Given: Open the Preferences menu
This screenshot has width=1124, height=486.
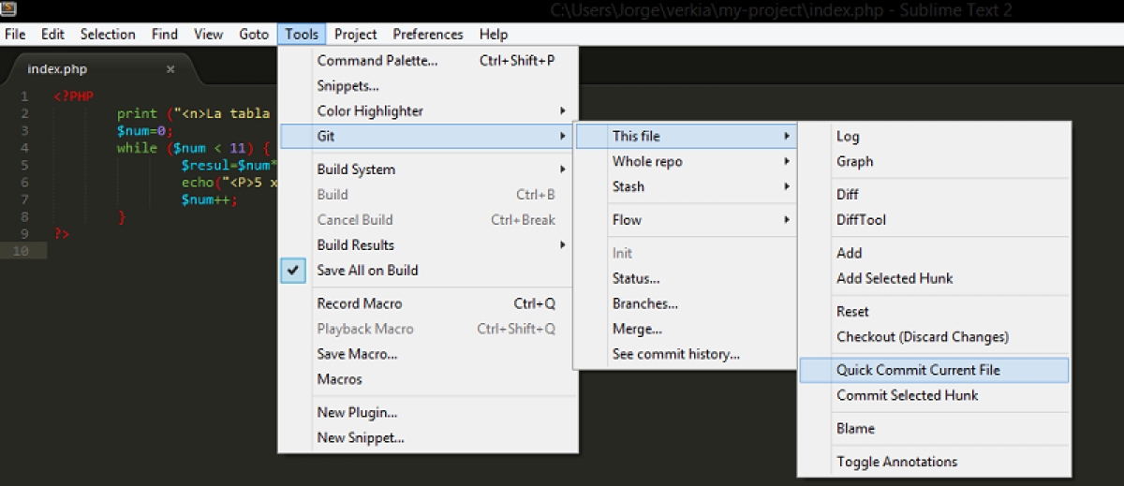Looking at the screenshot, I should (x=428, y=34).
